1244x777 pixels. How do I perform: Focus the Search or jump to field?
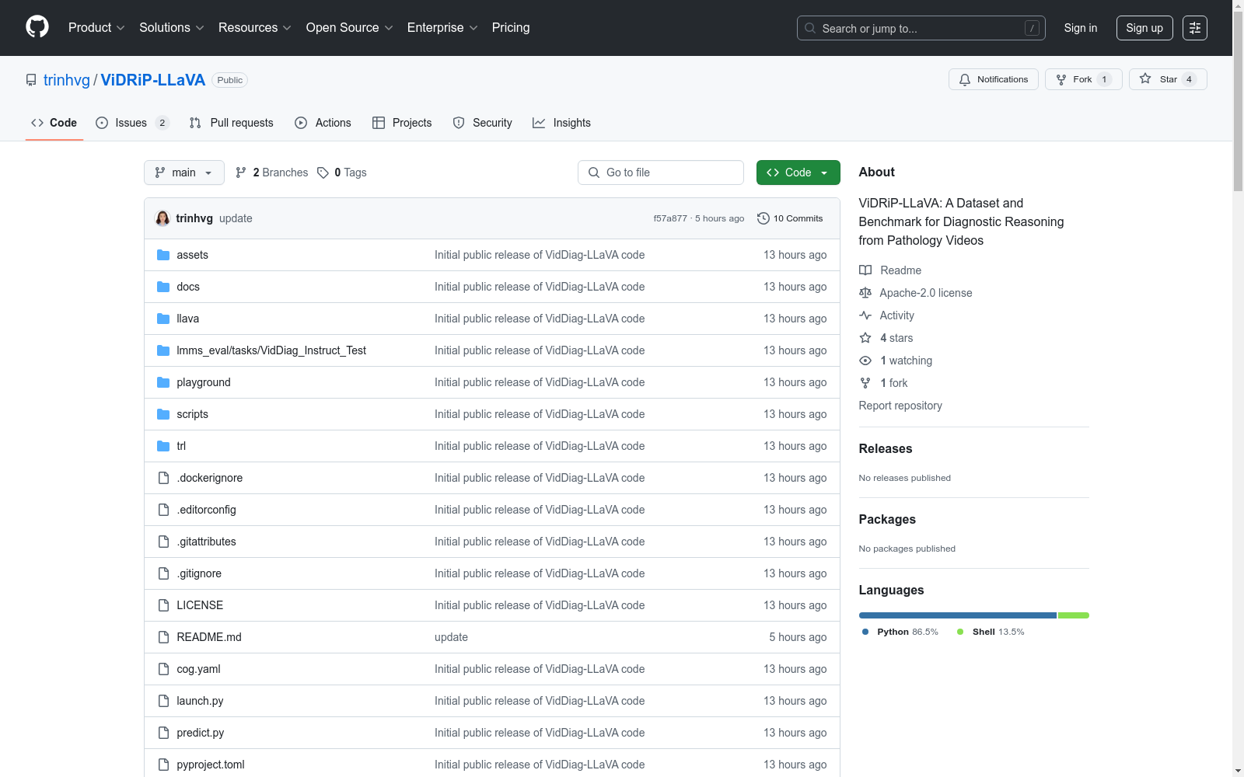coord(921,28)
